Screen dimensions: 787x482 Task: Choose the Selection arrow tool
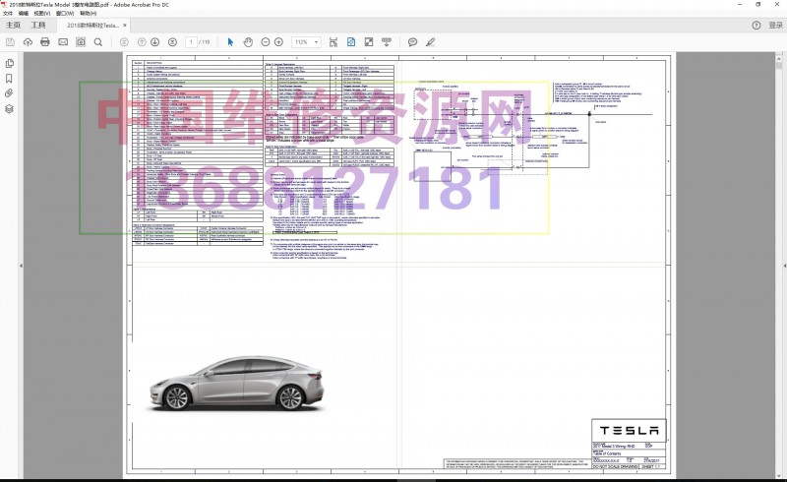230,42
